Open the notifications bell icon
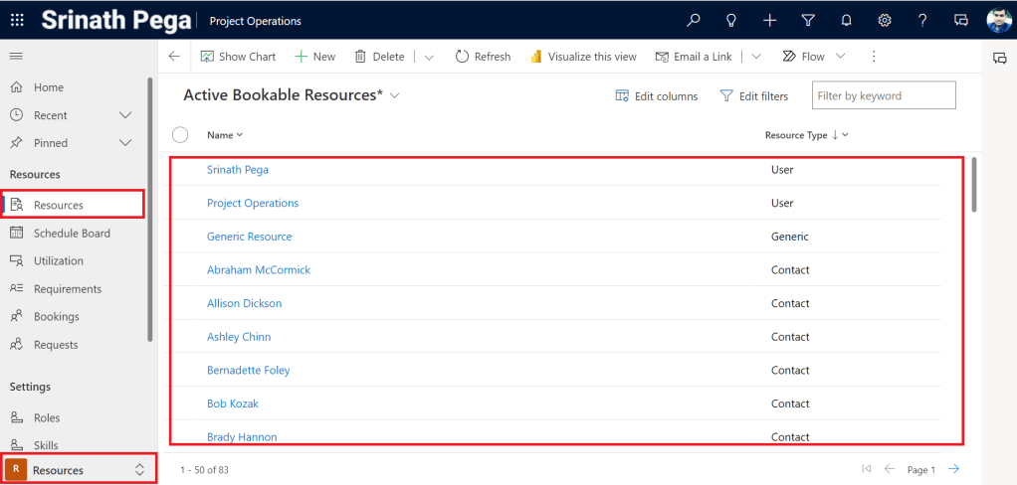The height and width of the screenshot is (485, 1017). 846,20
